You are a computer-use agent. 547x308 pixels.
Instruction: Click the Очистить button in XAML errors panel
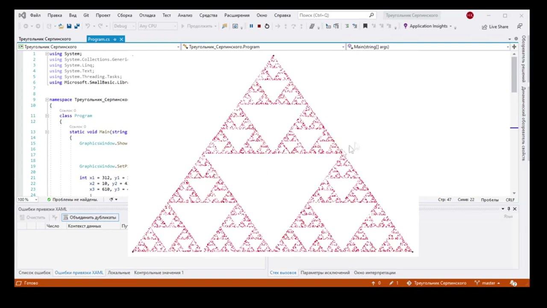[32, 217]
